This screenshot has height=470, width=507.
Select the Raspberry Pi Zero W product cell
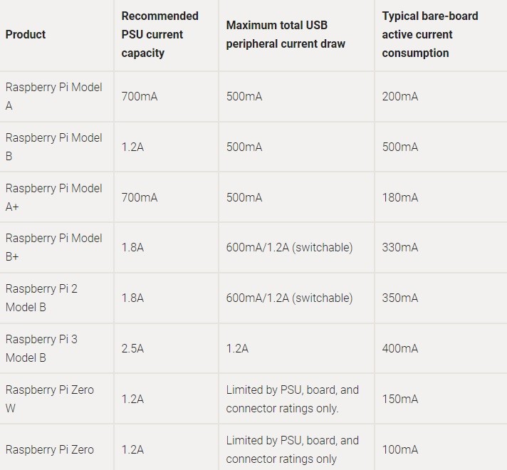click(x=49, y=399)
